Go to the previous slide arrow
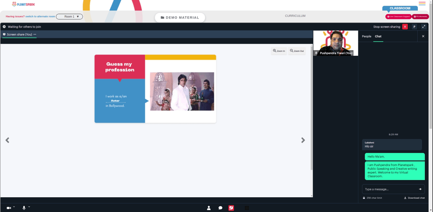433x212 pixels. point(7,140)
